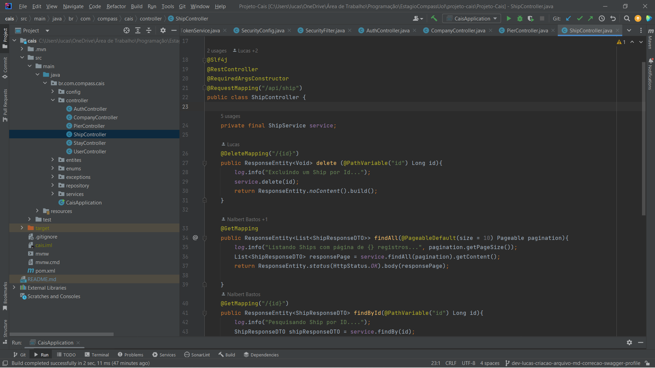The width and height of the screenshot is (655, 368).
Task: Start debugging with the bug icon
Action: coord(520,19)
